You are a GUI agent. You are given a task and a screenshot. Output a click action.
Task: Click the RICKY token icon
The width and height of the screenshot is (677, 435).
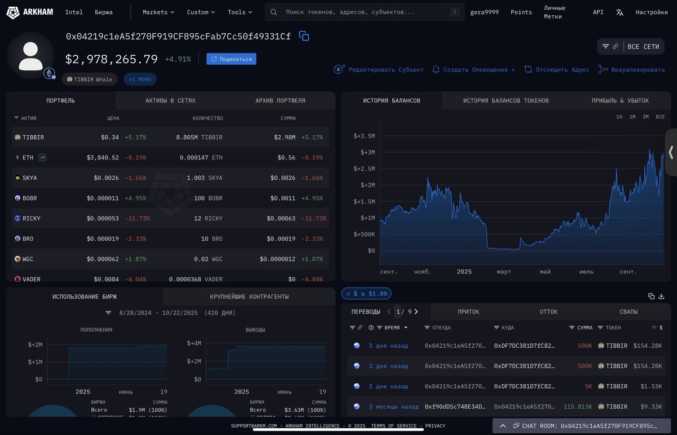[x=17, y=219]
